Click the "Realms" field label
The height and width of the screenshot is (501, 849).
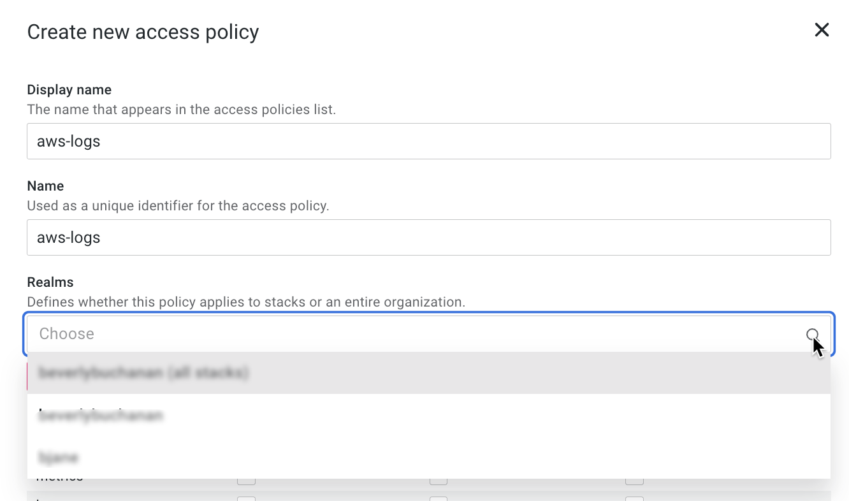pos(50,282)
